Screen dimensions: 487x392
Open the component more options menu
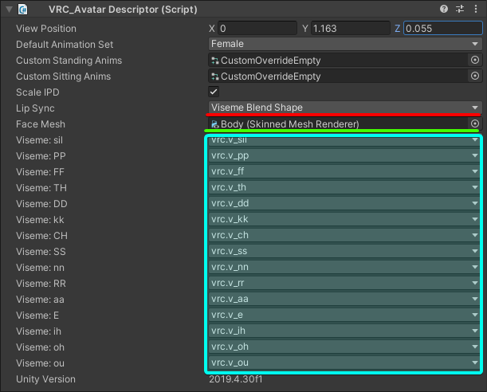pyautogui.click(x=475, y=9)
